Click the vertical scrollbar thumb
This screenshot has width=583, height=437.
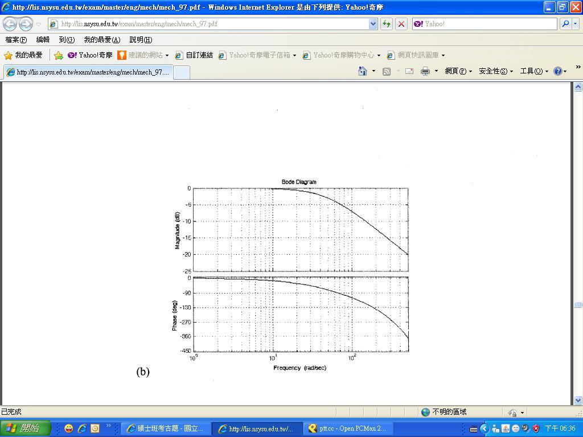click(578, 305)
